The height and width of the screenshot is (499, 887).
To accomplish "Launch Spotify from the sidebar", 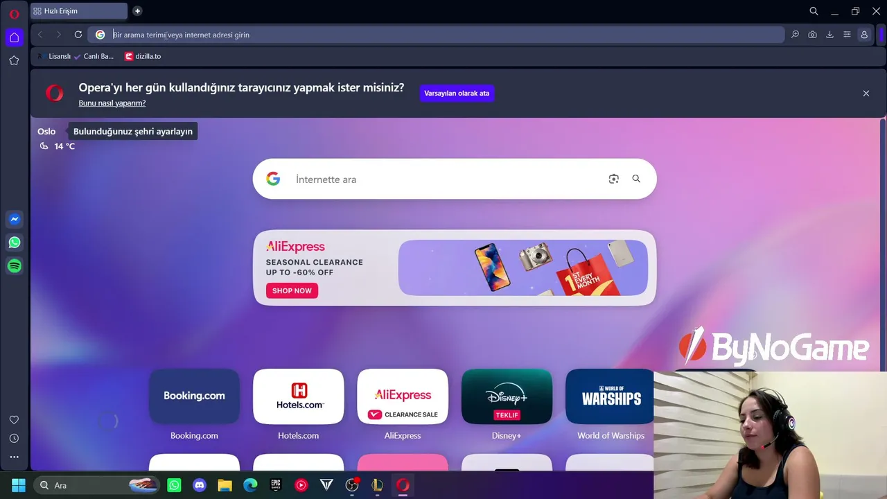I will pos(14,265).
